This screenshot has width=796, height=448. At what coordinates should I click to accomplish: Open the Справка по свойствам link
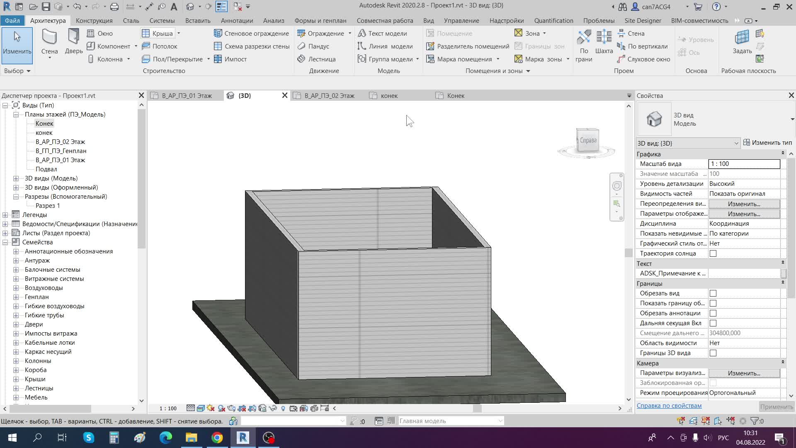(x=669, y=406)
